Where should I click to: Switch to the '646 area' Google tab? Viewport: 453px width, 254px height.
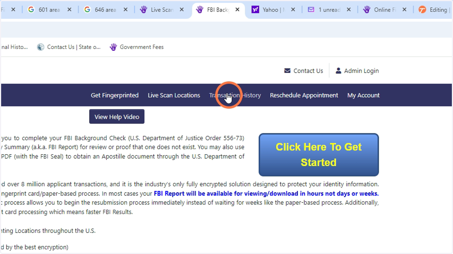click(106, 10)
